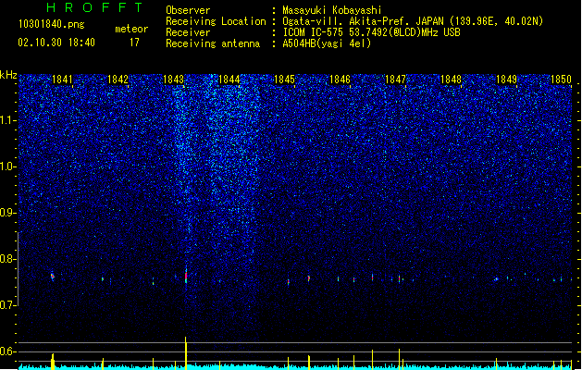Click the Receiving antenna label
582x370 pixels.
pyautogui.click(x=213, y=43)
